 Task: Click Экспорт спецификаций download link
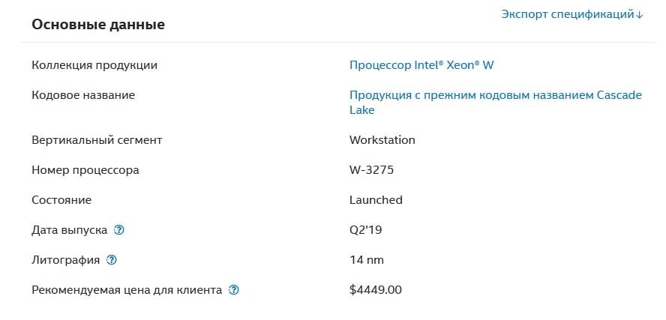click(572, 14)
